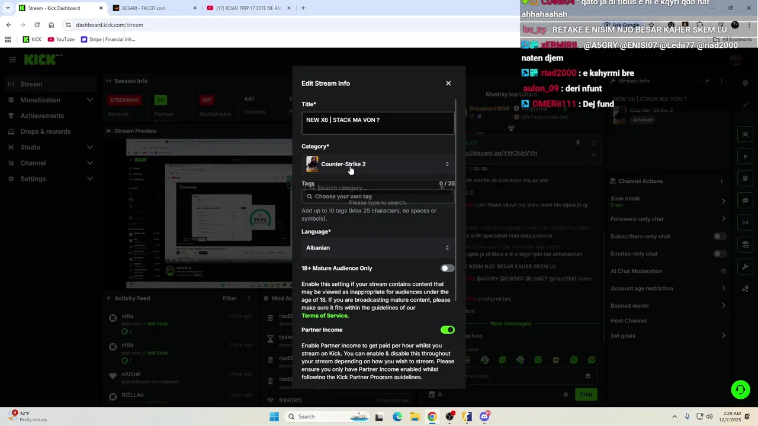
Task: Open chat settings gear icon
Action: [566, 395]
